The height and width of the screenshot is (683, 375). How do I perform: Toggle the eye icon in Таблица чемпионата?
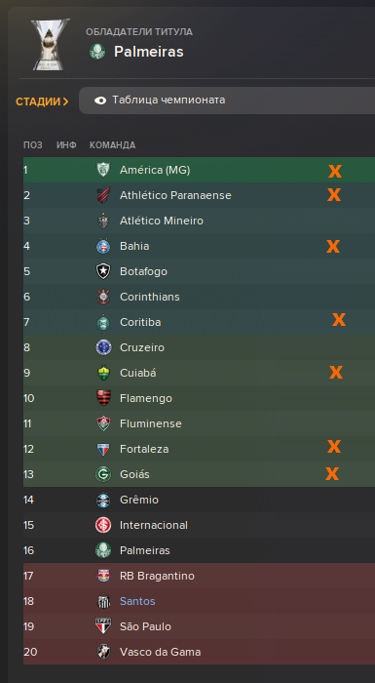click(100, 100)
